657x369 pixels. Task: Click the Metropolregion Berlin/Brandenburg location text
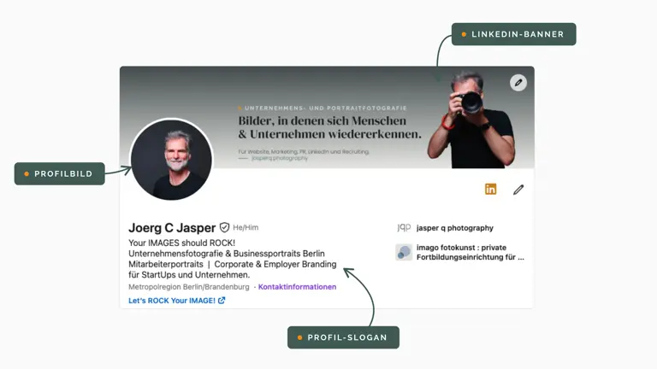click(x=188, y=287)
